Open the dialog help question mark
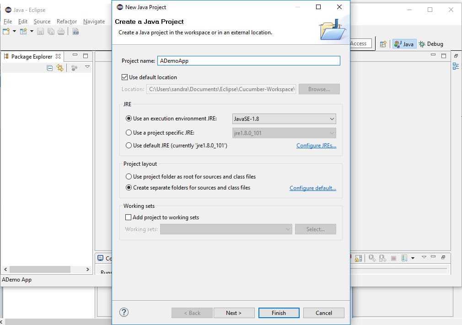The image size is (462, 325). (124, 312)
